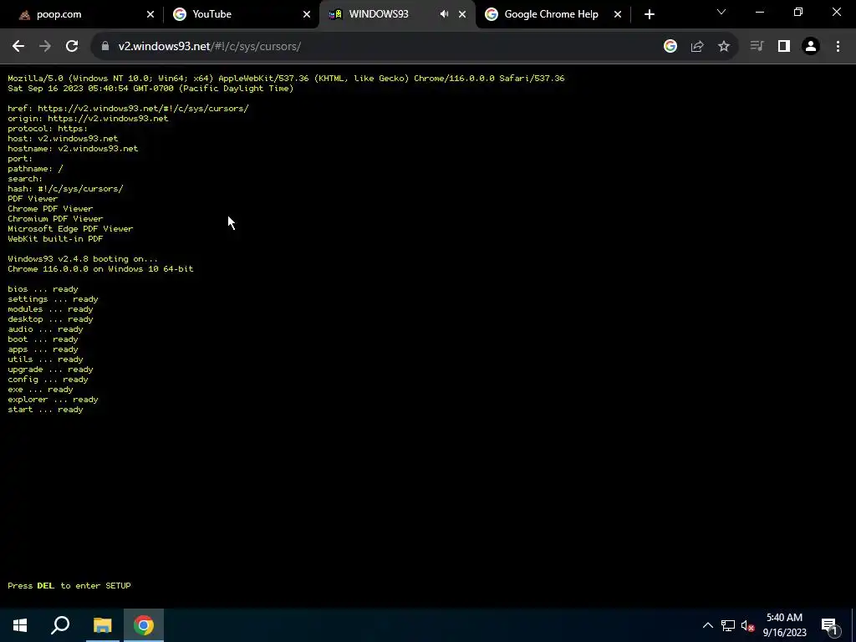This screenshot has height=642, width=856.
Task: Click the 'hash: #!/c/sys/cursors/' line
Action: click(x=65, y=188)
